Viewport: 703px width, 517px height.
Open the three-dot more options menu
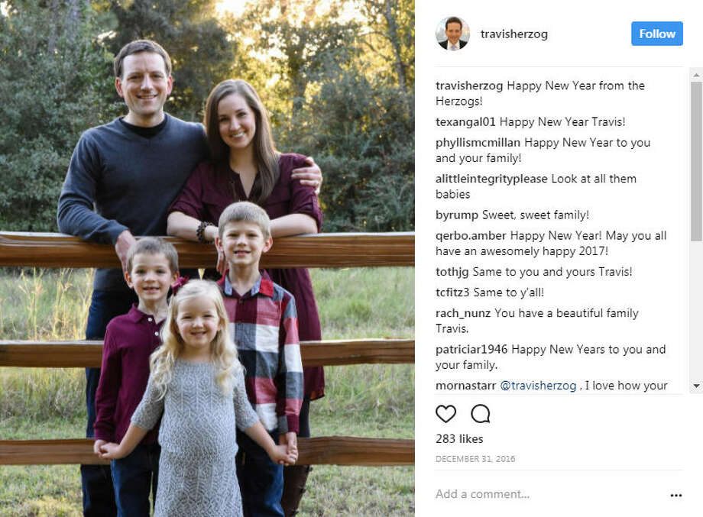pos(675,495)
